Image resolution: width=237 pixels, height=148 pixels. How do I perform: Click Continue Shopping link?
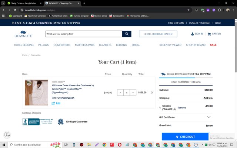coord(31,113)
